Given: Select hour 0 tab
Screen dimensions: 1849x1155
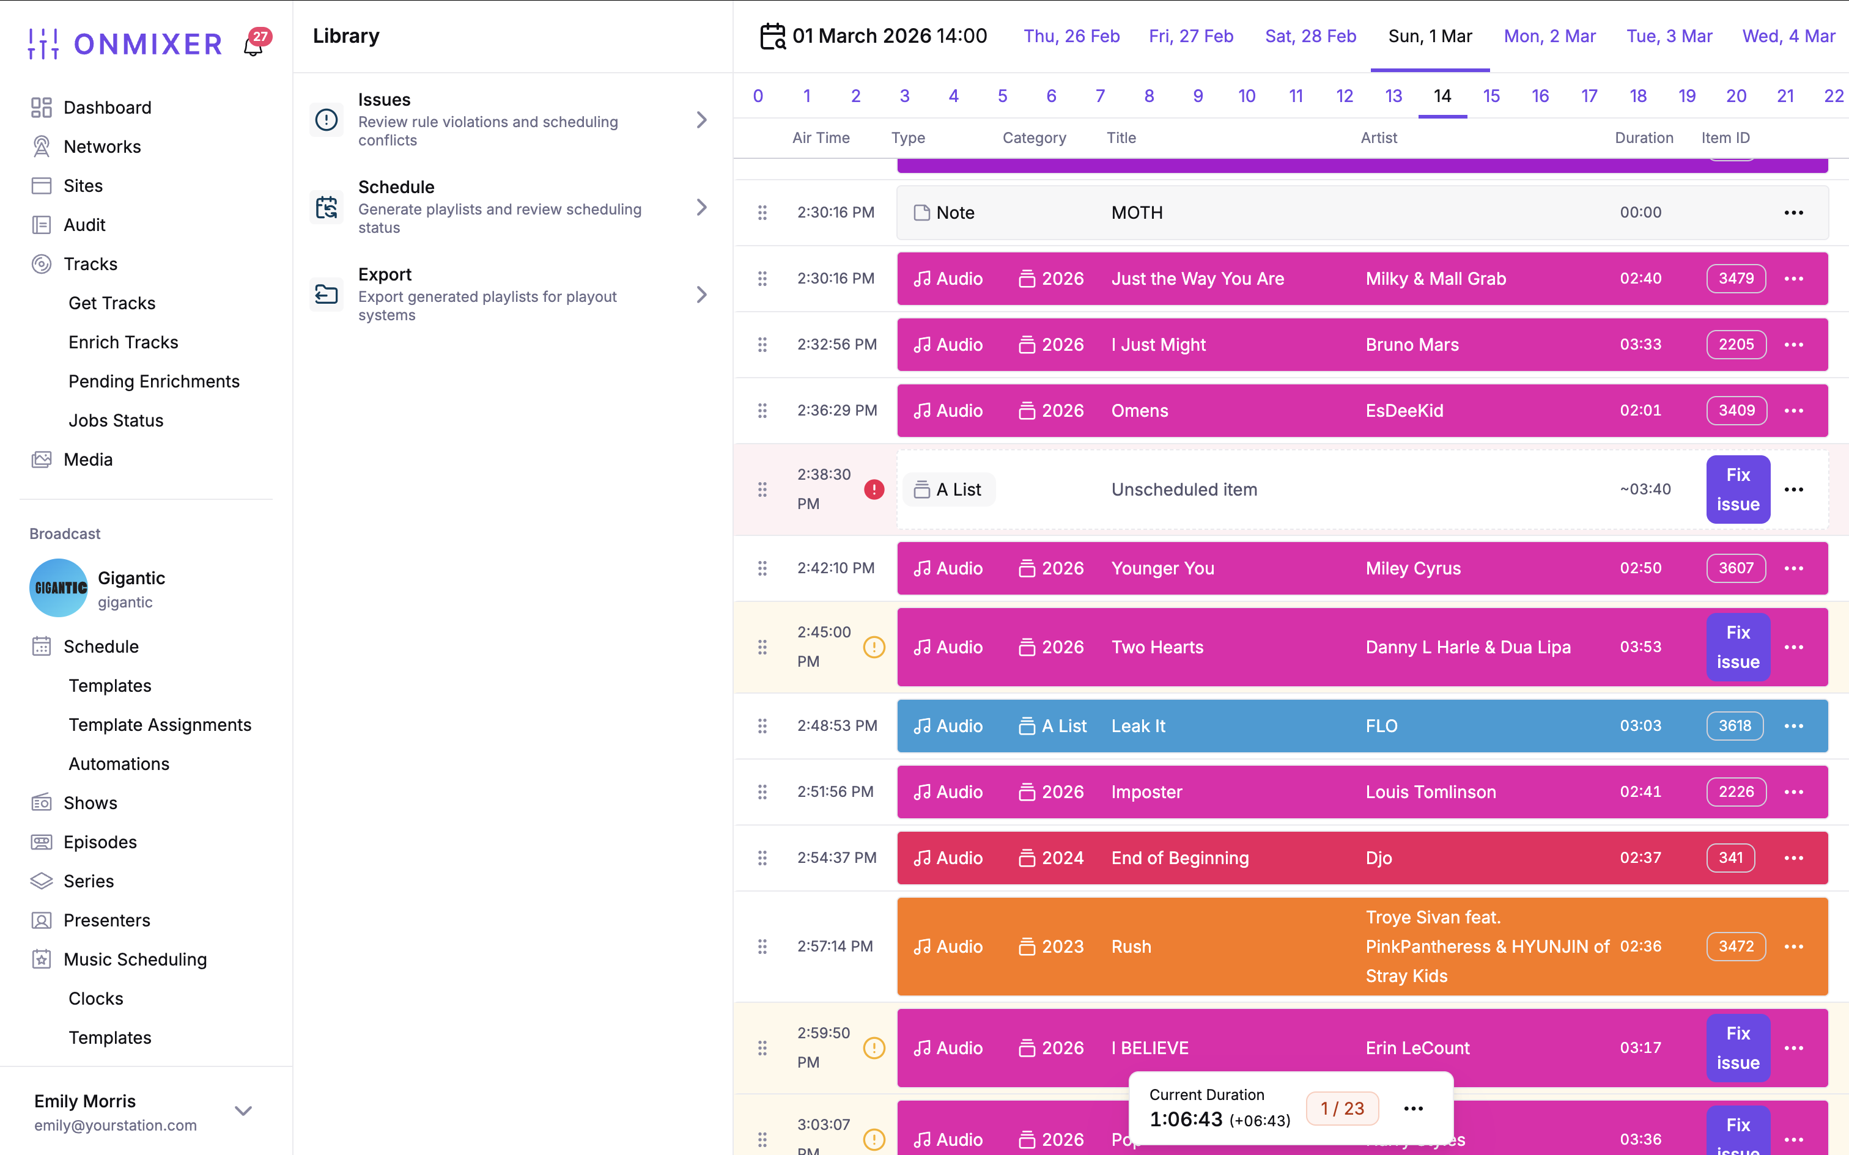Looking at the screenshot, I should click(x=757, y=97).
